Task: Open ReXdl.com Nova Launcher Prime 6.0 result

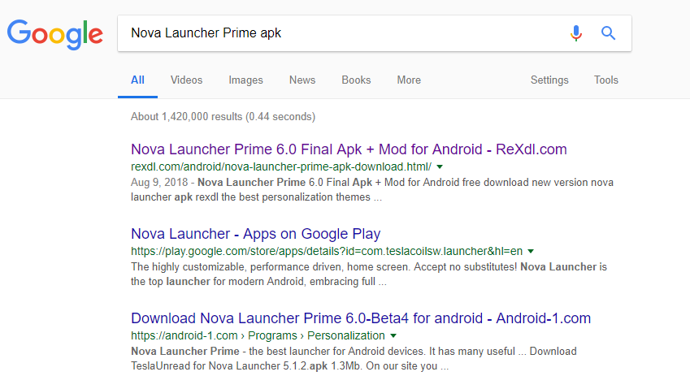Action: [349, 149]
